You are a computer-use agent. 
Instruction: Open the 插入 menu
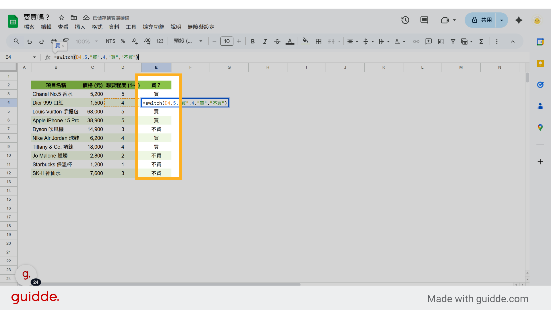(80, 27)
